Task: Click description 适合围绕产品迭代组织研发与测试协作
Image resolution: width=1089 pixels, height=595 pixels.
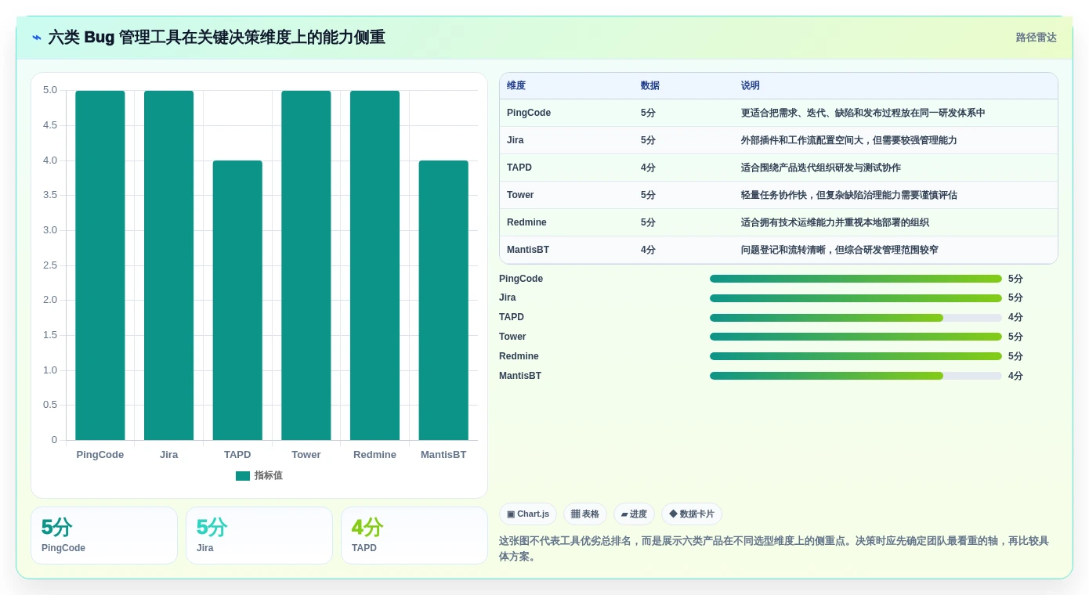Action: 821,168
